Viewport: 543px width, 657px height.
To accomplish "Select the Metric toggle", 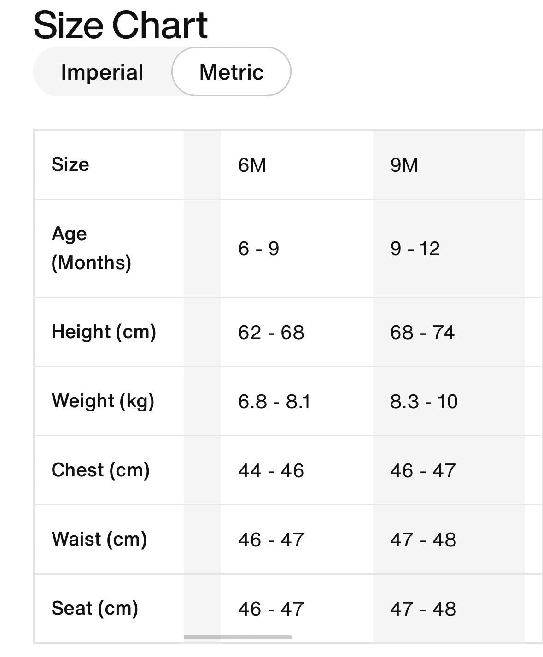I will tap(231, 72).
